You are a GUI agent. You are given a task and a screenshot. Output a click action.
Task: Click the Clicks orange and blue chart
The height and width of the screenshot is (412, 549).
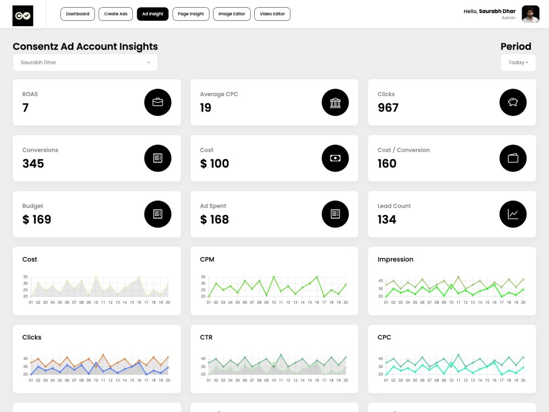pyautogui.click(x=97, y=367)
